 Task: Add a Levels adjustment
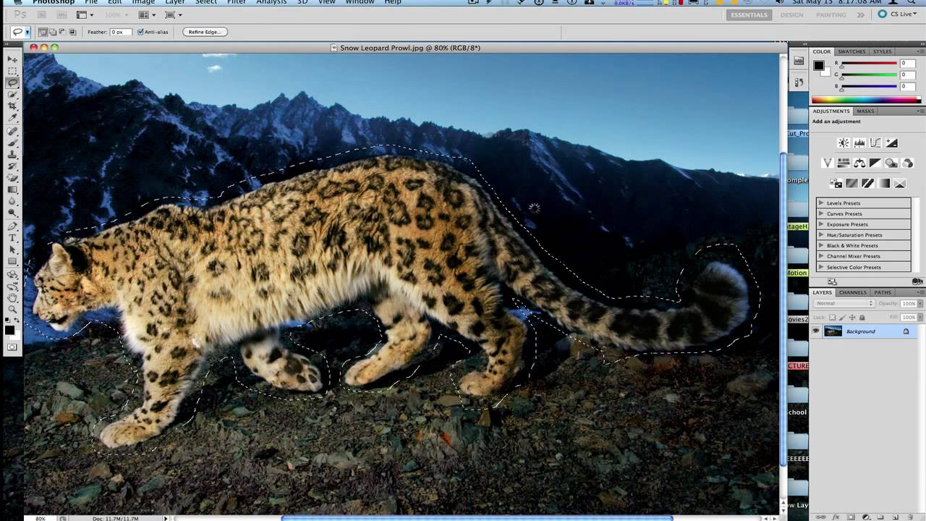(859, 143)
